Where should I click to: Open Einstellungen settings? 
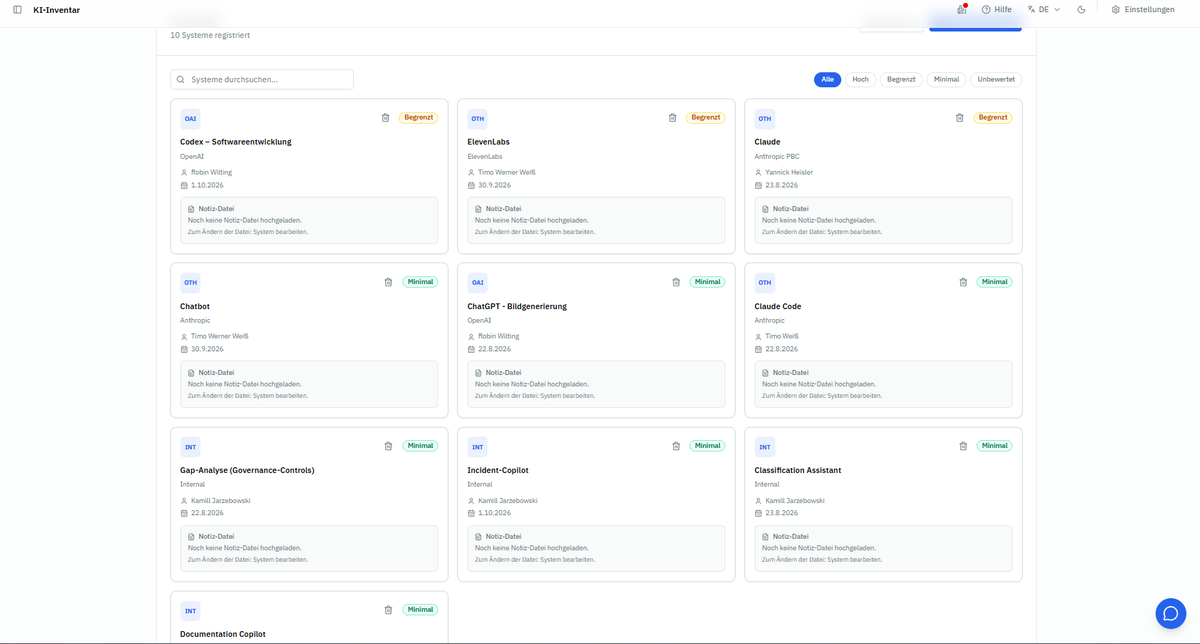[x=1143, y=10]
